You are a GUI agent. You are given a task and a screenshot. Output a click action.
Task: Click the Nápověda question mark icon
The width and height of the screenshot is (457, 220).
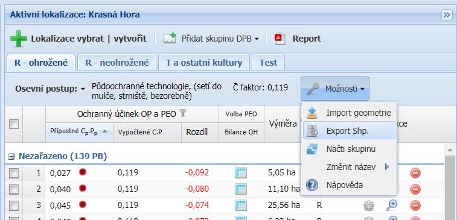(312, 185)
